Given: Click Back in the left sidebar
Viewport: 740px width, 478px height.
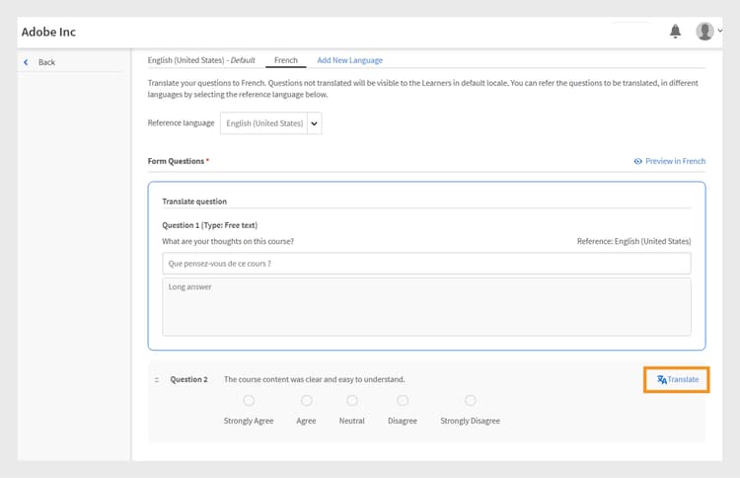Looking at the screenshot, I should coord(46,62).
